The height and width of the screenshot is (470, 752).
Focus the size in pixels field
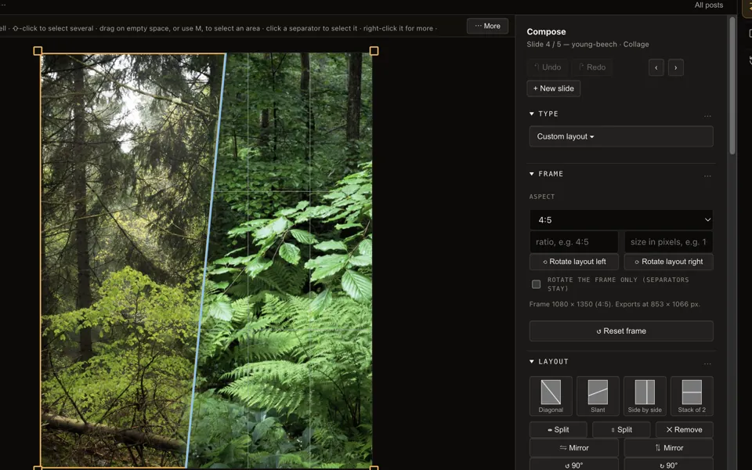(668, 242)
